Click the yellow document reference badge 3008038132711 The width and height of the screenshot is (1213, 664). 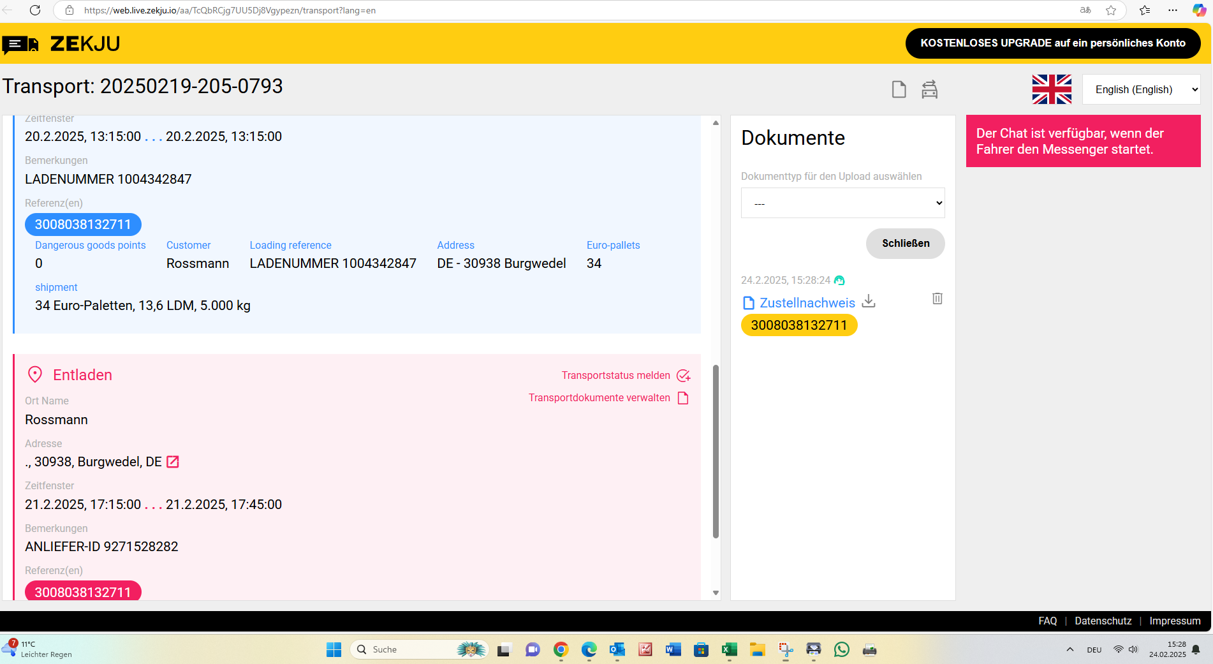pos(799,325)
